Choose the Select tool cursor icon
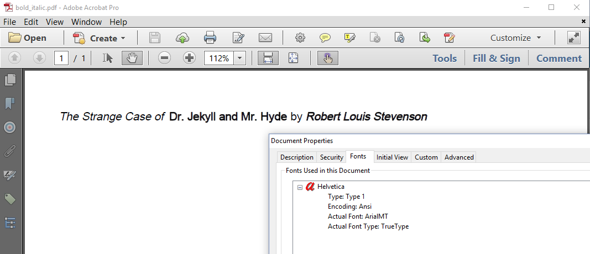Screen dimensions: 590x254 108,58
